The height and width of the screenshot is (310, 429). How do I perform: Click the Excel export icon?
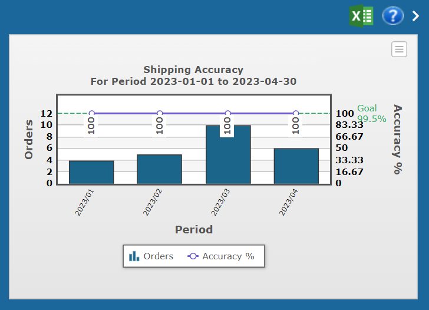pos(361,15)
